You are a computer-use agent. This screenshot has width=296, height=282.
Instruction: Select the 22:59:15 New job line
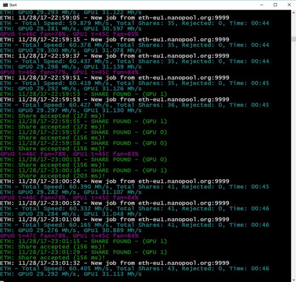(115, 40)
